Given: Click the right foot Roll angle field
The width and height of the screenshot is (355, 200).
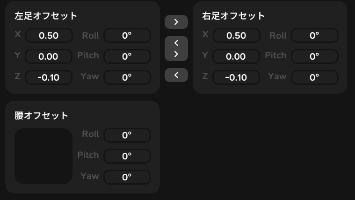Looking at the screenshot, I should 314,35.
